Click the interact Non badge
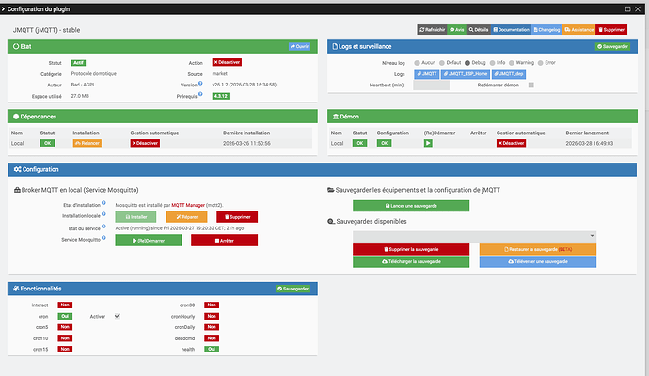This screenshot has height=376, width=649. pos(65,305)
